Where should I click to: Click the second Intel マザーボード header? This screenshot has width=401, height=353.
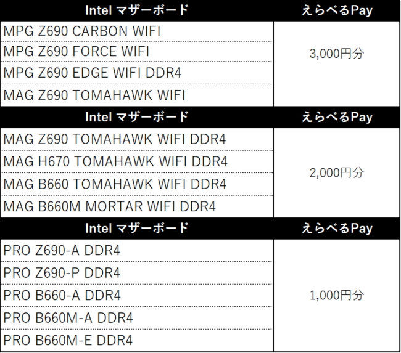(x=136, y=117)
